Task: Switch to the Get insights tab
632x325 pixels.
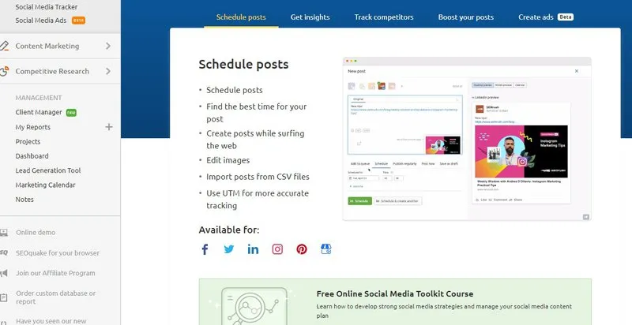Action: coord(310,17)
